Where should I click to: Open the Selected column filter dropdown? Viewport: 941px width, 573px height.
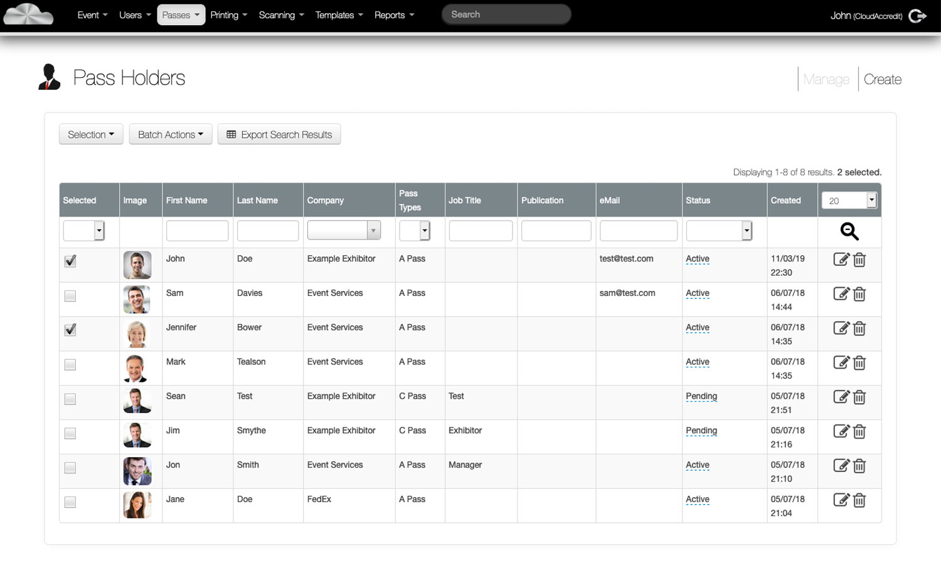click(x=83, y=231)
